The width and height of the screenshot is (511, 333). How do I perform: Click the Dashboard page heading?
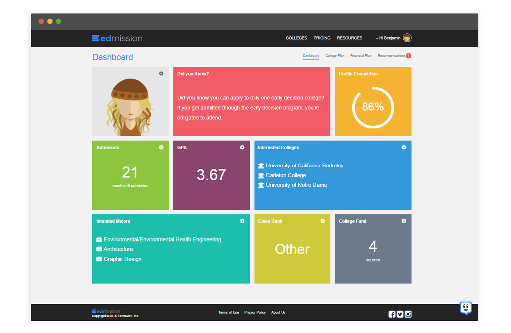click(113, 57)
